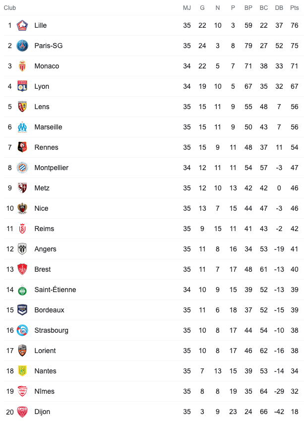Click the Lille club crest icon
This screenshot has height=422, width=304.
tap(22, 26)
